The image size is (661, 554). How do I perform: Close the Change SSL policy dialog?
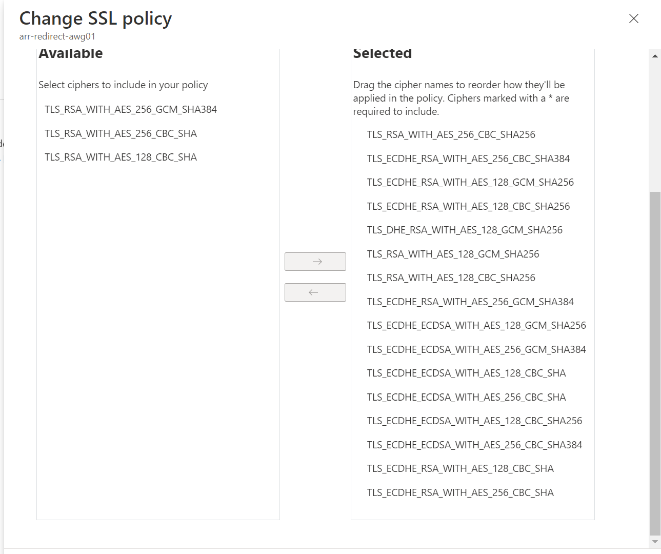pos(634,18)
